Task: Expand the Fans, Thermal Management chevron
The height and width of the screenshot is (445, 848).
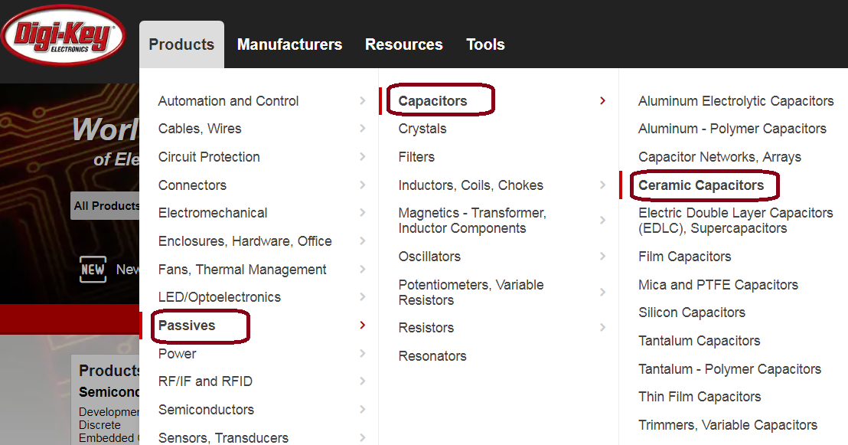Action: (362, 269)
